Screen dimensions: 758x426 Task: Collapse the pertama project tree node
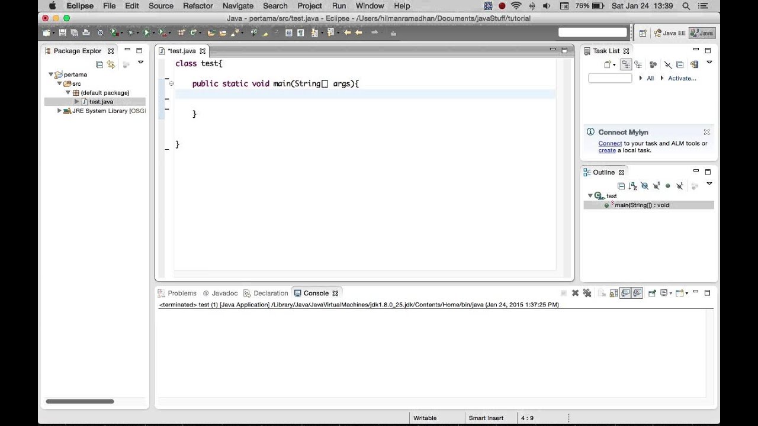[51, 75]
